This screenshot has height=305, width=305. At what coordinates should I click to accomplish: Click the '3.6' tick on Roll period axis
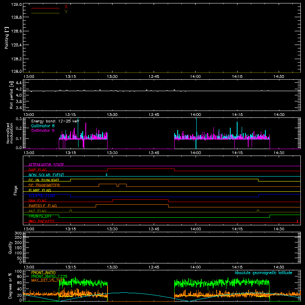click(19, 108)
